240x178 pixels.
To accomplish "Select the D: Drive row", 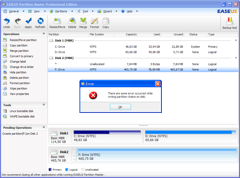I will [143, 52].
